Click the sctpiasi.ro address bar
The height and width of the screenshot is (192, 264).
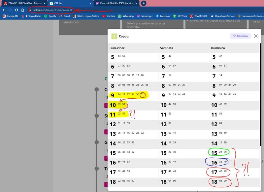pyautogui.click(x=53, y=10)
